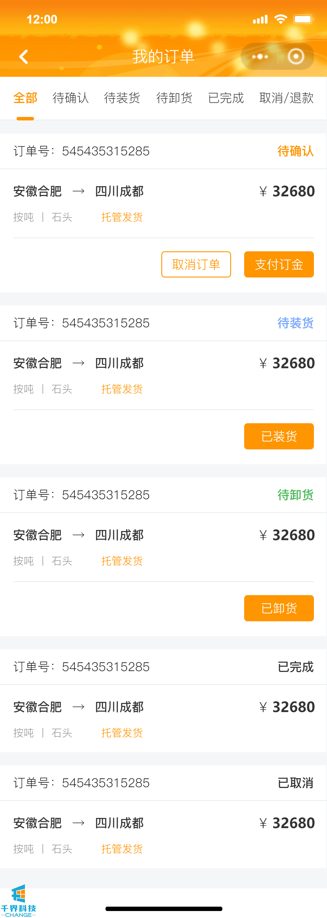Open the order marked 已取消
The image size is (327, 918).
click(x=163, y=816)
